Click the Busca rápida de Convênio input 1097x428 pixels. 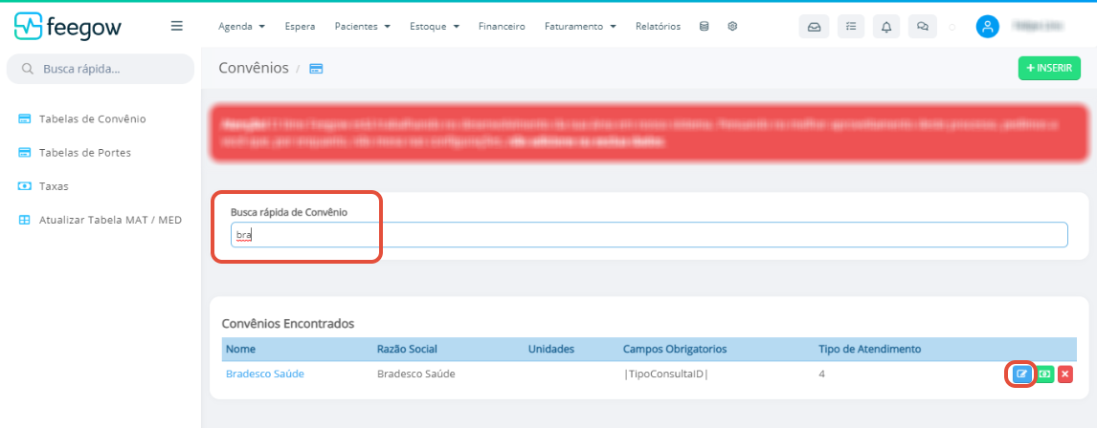tap(649, 235)
